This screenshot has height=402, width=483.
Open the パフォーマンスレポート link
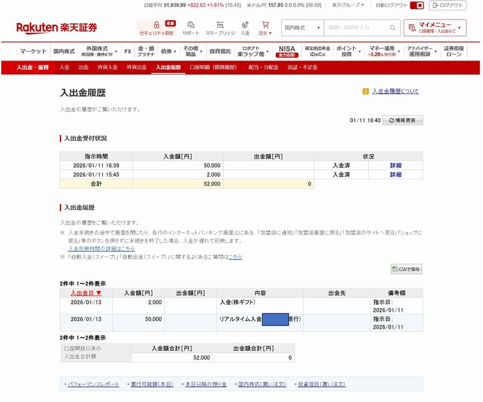pyautogui.click(x=93, y=384)
